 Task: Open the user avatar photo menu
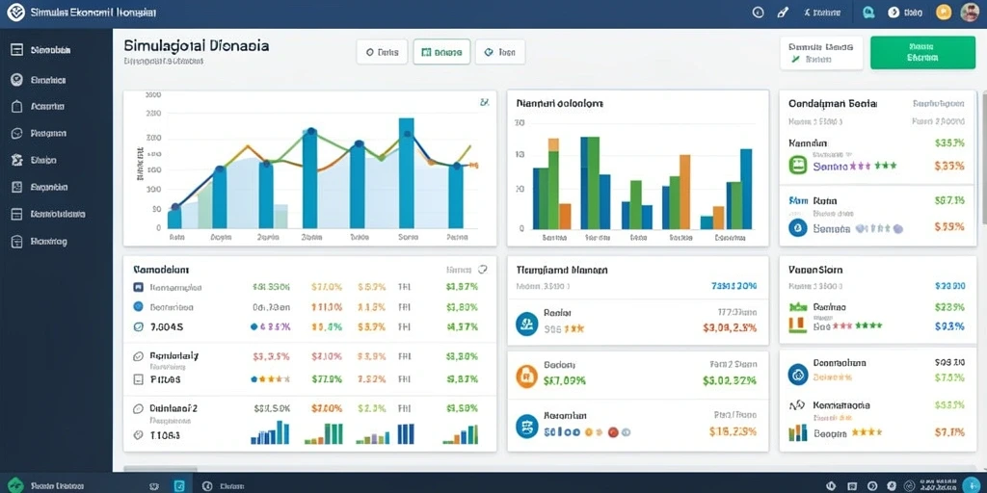pyautogui.click(x=970, y=12)
